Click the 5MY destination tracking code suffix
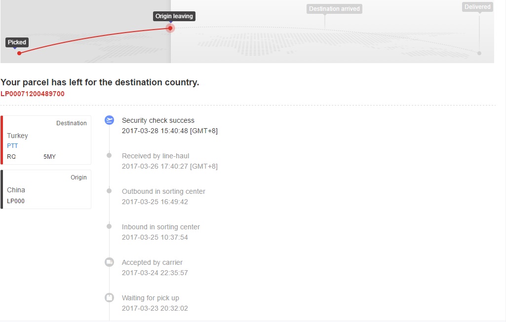This screenshot has width=506, height=322. [x=50, y=157]
